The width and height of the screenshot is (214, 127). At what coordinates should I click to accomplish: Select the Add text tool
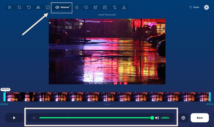(x=114, y=7)
